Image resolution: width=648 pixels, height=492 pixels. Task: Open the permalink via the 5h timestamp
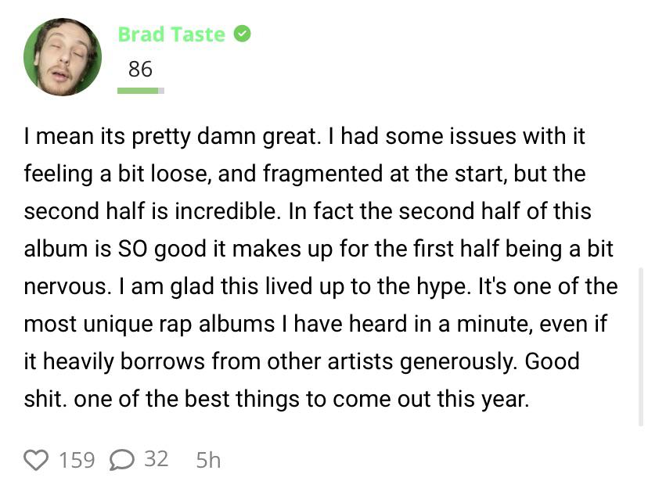tap(207, 461)
